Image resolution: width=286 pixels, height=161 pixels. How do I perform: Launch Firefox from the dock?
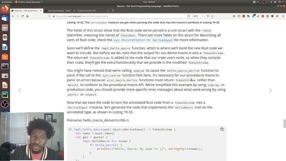pyautogui.click(x=5, y=9)
